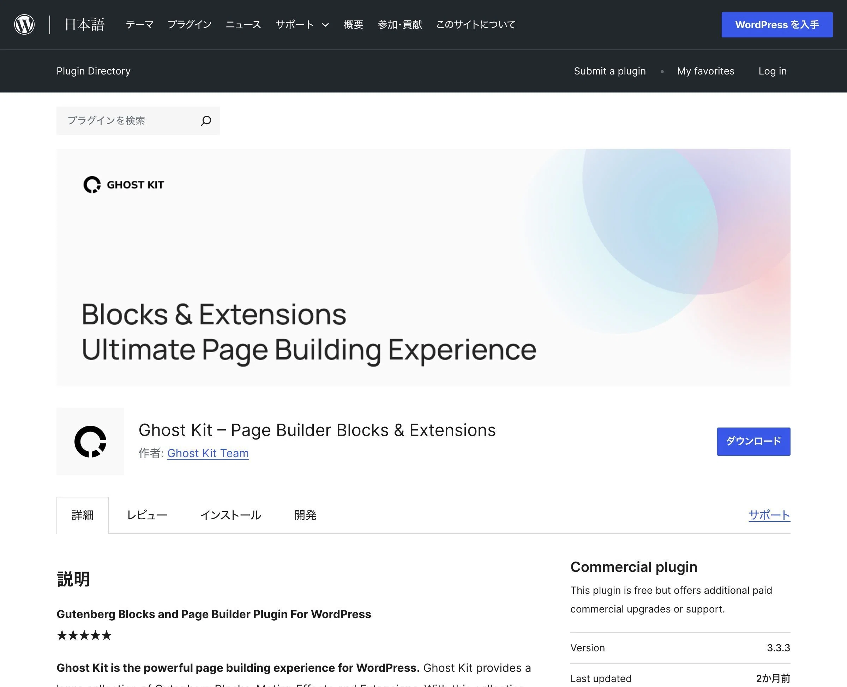The image size is (847, 687).
Task: Click the 日本語 site title
Action: point(84,25)
